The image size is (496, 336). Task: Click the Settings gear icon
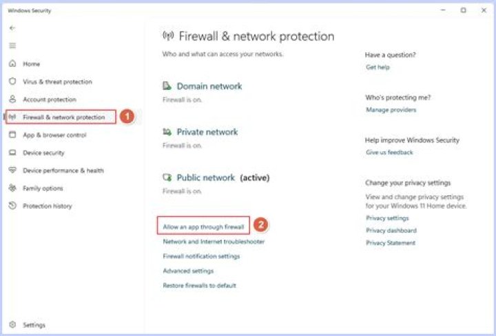point(12,325)
